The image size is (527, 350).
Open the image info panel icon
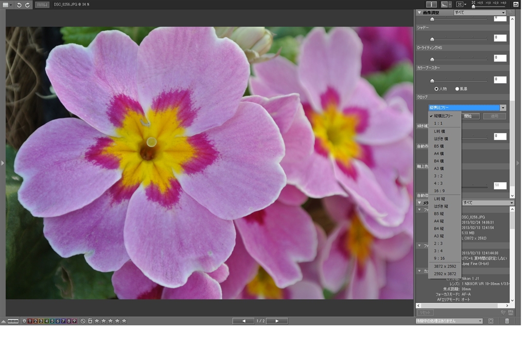(x=431, y=4)
